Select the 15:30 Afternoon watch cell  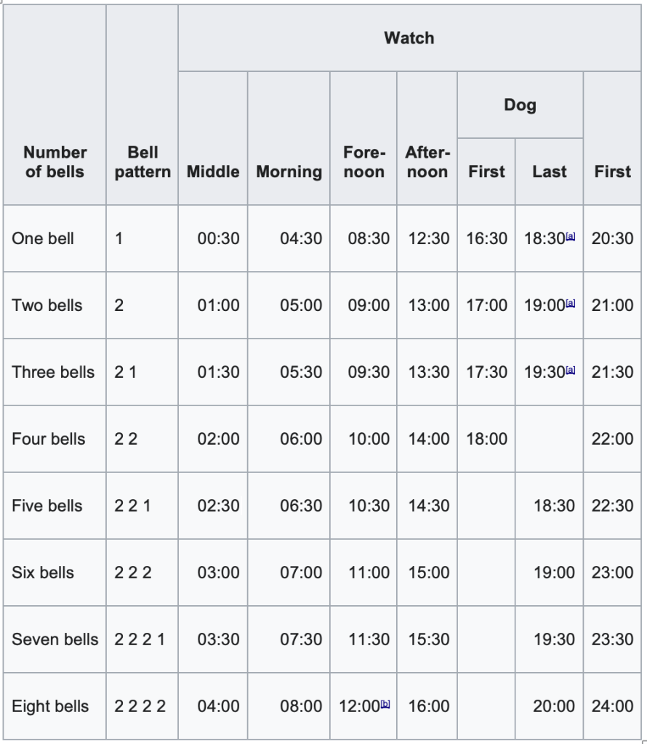coord(429,639)
